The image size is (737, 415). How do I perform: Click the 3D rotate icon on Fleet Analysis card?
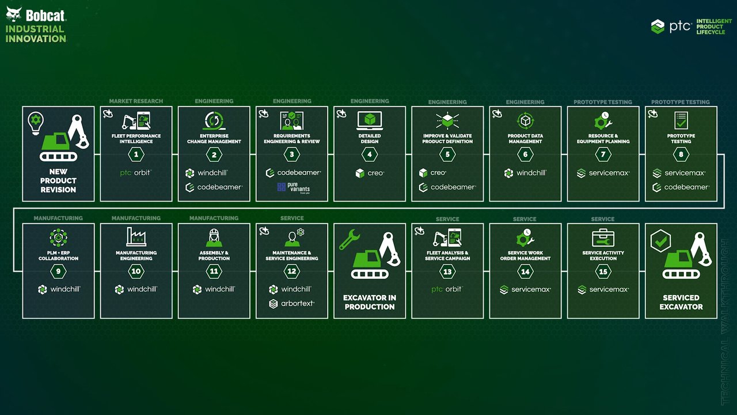tap(419, 231)
